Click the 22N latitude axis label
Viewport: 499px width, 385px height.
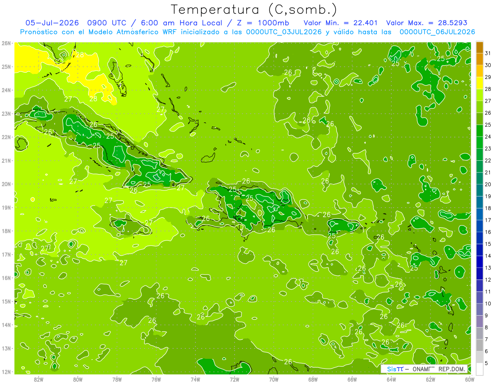pos(6,137)
